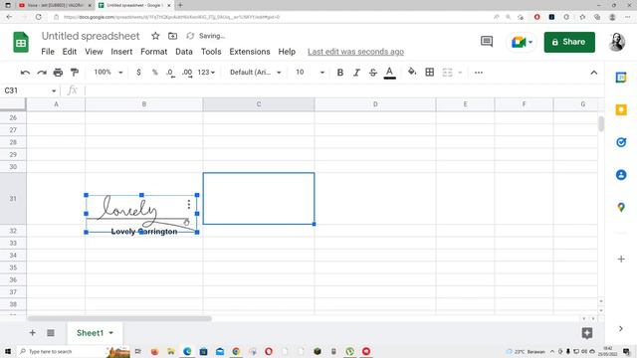Open the text color picker
This screenshot has height=358, width=637.
click(x=389, y=73)
